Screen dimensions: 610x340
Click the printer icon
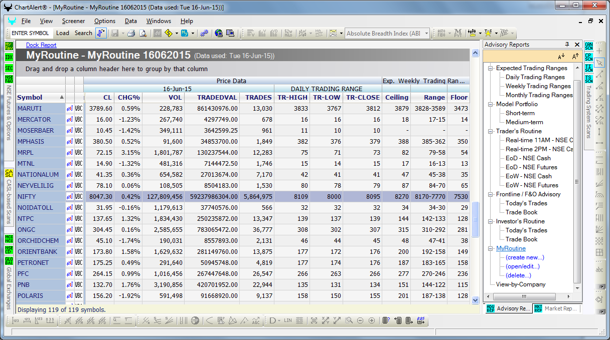pos(131,34)
